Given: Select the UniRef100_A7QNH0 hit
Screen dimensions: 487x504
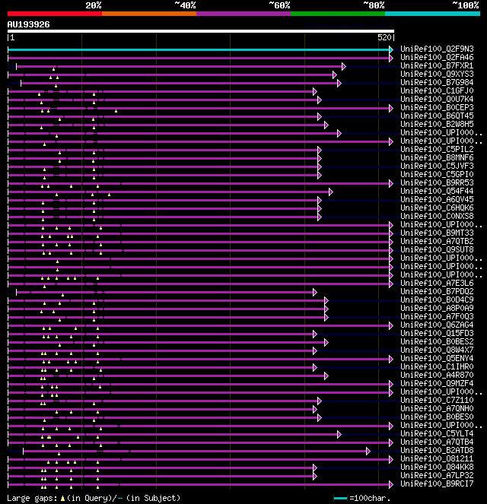Looking at the screenshot, I should click(437, 408).
